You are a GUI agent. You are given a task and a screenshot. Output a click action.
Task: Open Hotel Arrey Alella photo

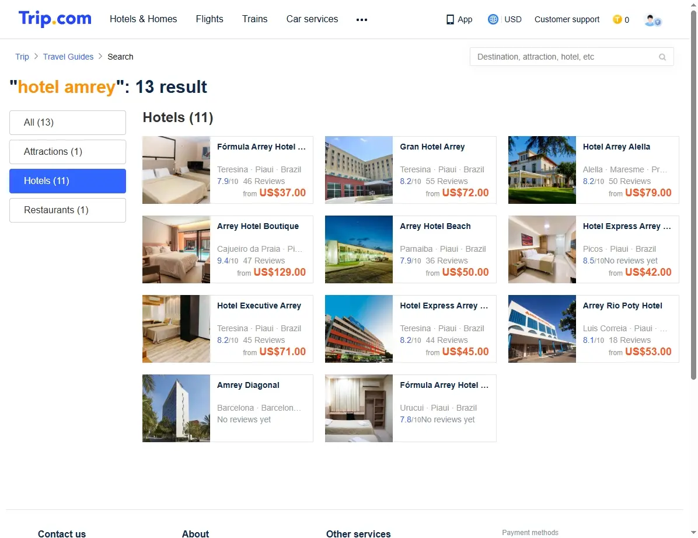[542, 170]
